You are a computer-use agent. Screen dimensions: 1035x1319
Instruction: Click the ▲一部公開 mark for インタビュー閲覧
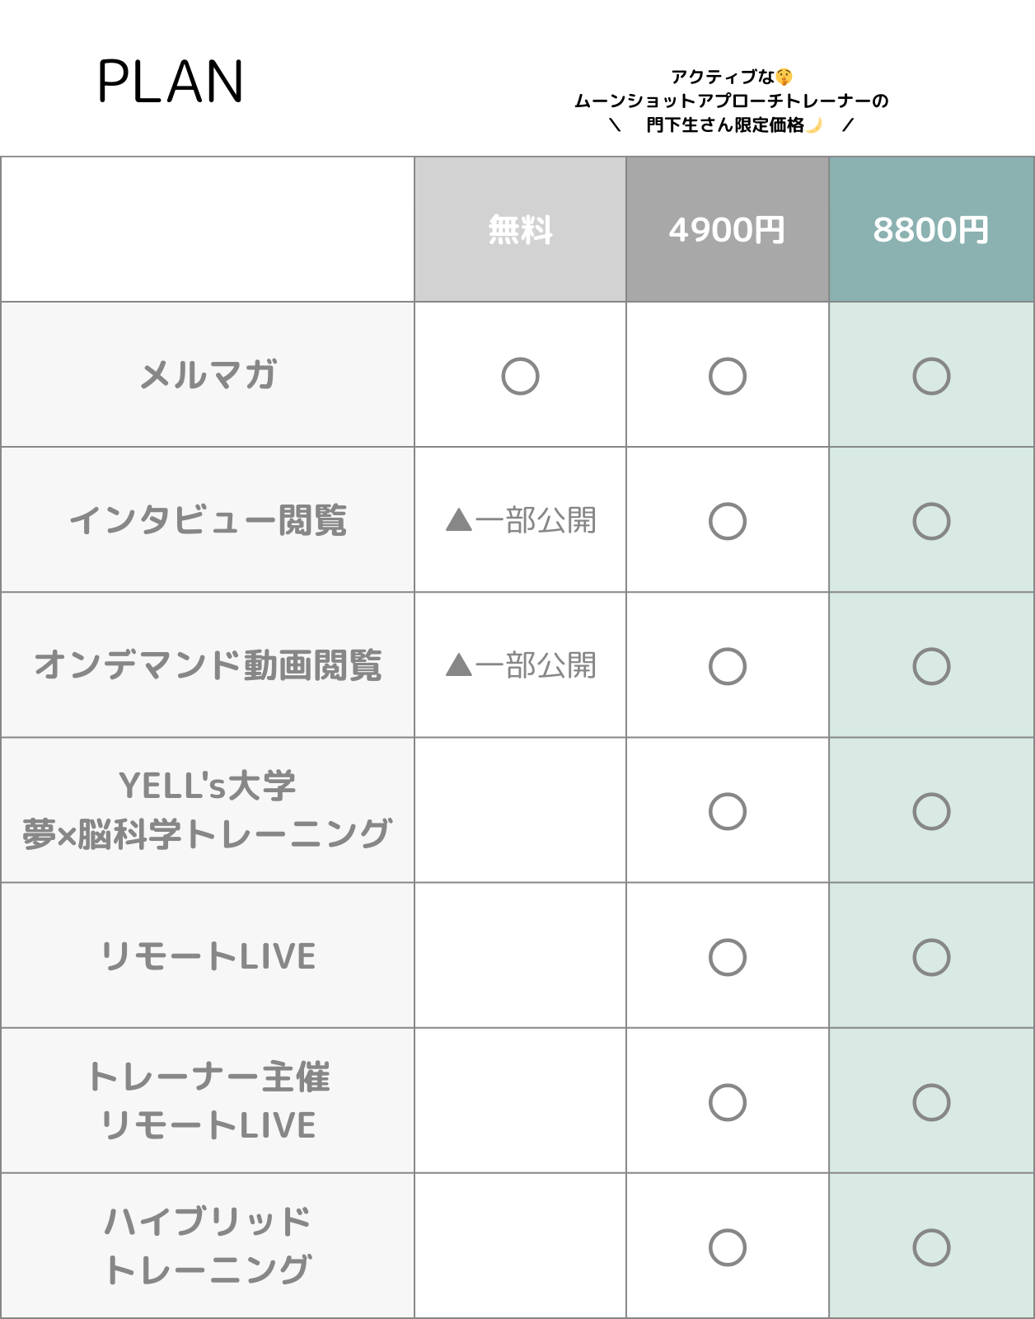coord(520,521)
